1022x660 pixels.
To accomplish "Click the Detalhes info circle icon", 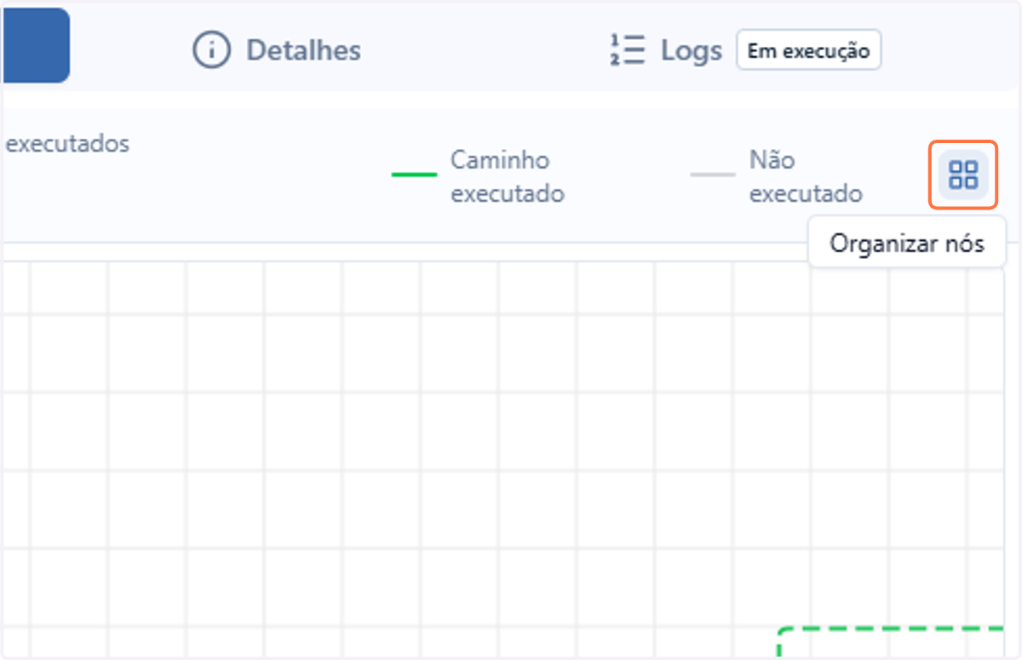I will [211, 50].
